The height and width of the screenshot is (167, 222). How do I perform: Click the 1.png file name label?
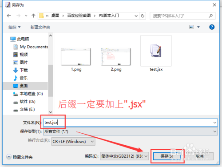[76, 69]
